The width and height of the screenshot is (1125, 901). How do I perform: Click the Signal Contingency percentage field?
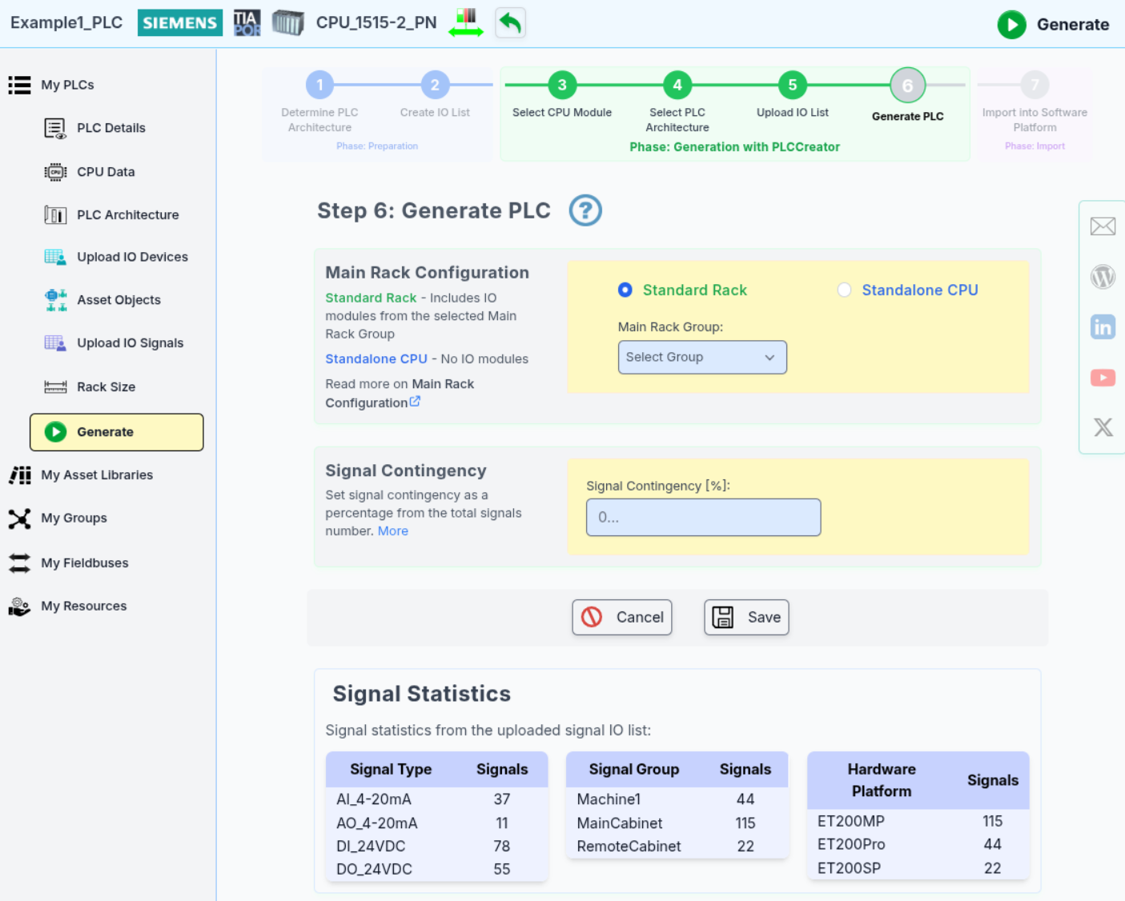703,517
